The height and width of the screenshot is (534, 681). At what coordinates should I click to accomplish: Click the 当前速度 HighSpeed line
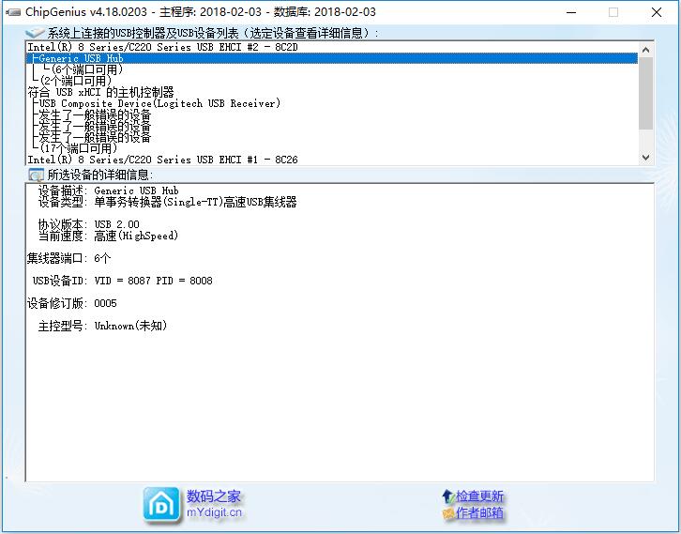point(108,236)
